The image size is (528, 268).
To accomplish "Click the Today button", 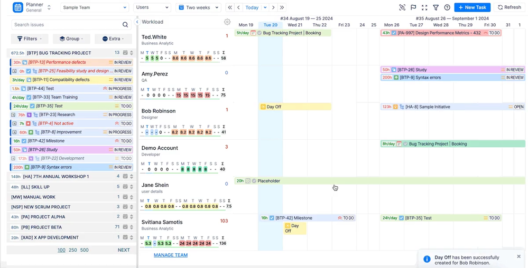I will tap(252, 7).
